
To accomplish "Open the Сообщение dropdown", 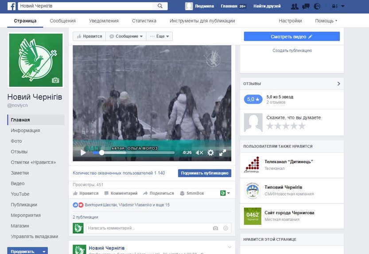I will [126, 36].
